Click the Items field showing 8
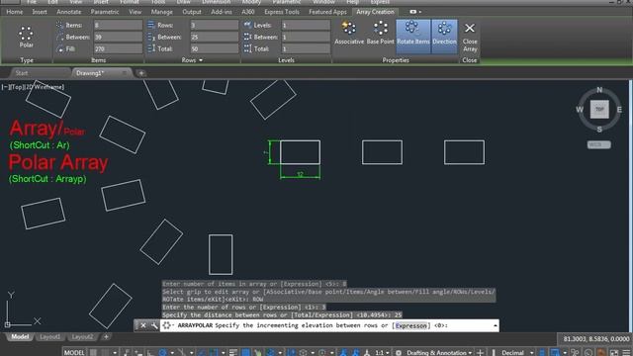The image size is (633, 356). click(118, 25)
